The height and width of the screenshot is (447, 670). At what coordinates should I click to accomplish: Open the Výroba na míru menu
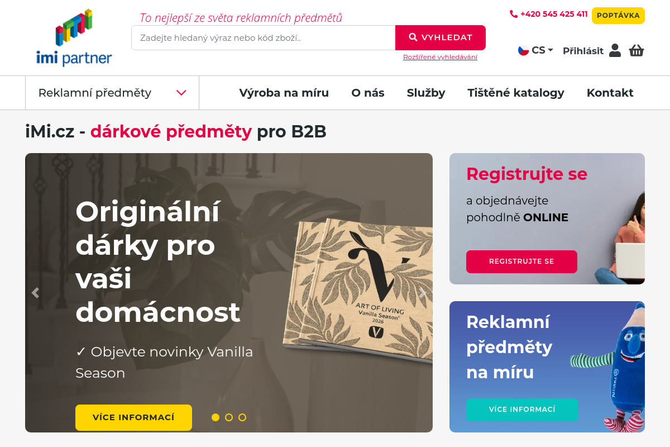click(x=284, y=93)
